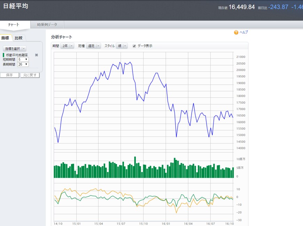Expand the 指標を選択 dropdown
This screenshot has width=303, height=226.
pos(15,49)
